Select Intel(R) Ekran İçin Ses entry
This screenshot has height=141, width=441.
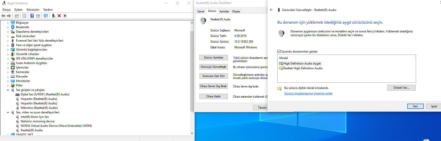pos(35,117)
